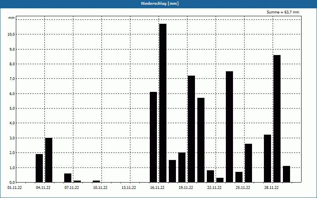
Task: Select the "0,0" y-axis value
Action: [12, 183]
